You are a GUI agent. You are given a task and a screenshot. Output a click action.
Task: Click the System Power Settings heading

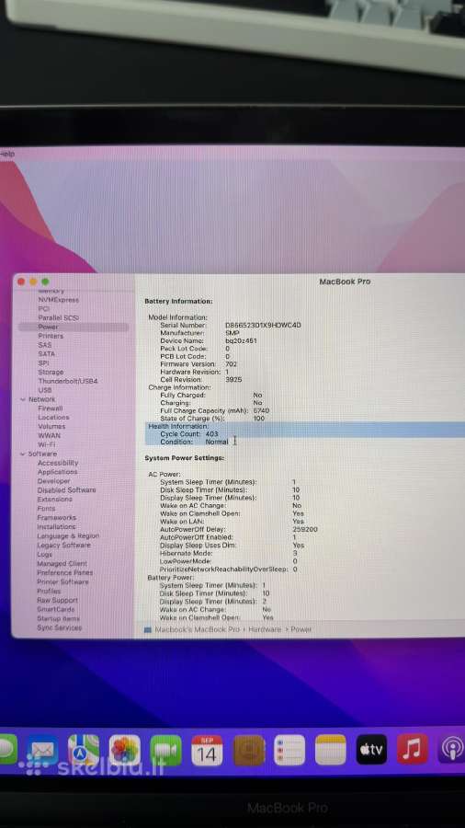pyautogui.click(x=185, y=458)
